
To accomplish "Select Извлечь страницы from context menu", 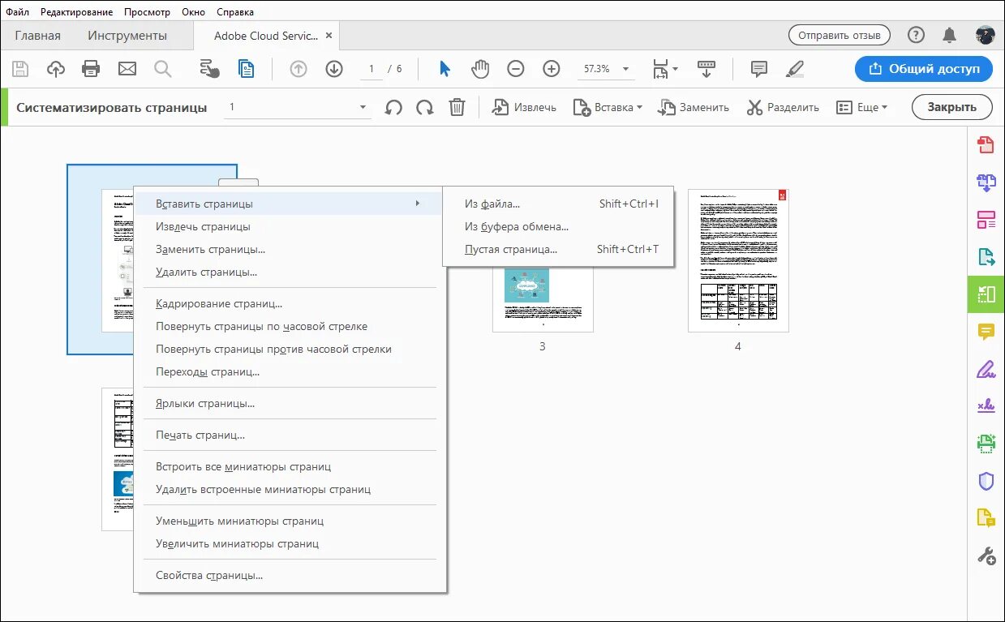I will (x=290, y=226).
